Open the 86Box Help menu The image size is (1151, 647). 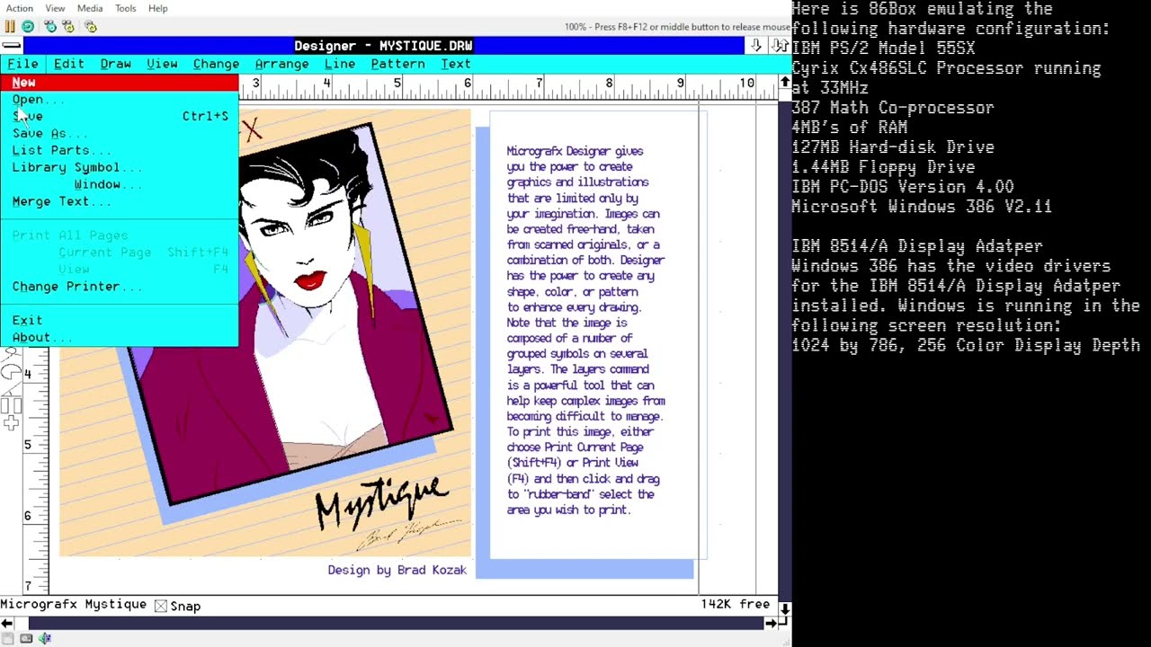[x=157, y=8]
